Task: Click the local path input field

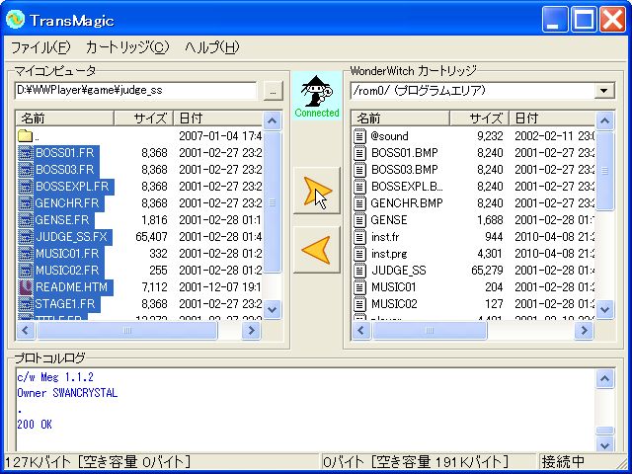Action: click(135, 90)
